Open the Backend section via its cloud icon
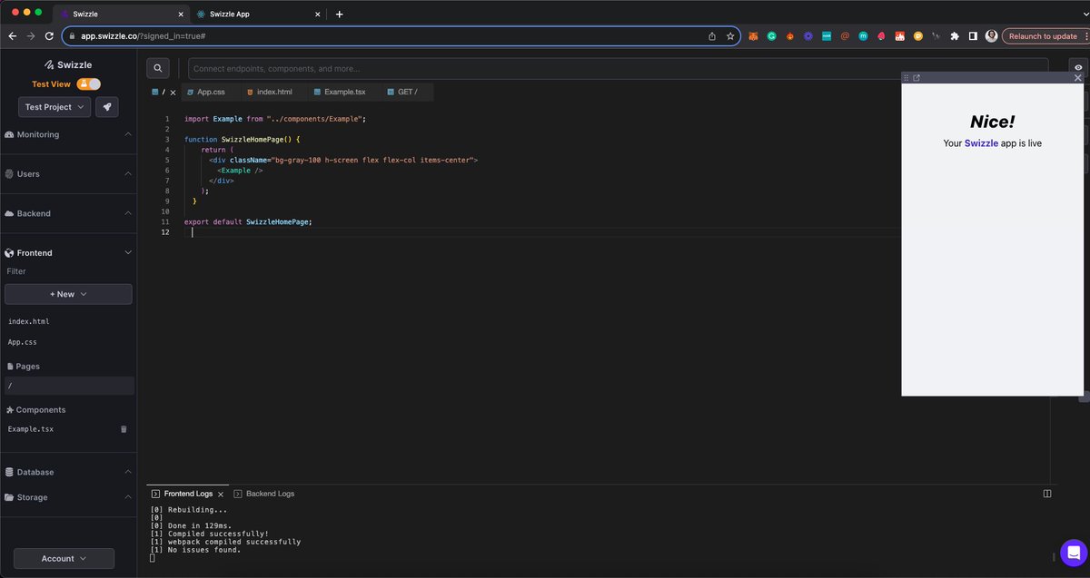 click(9, 213)
